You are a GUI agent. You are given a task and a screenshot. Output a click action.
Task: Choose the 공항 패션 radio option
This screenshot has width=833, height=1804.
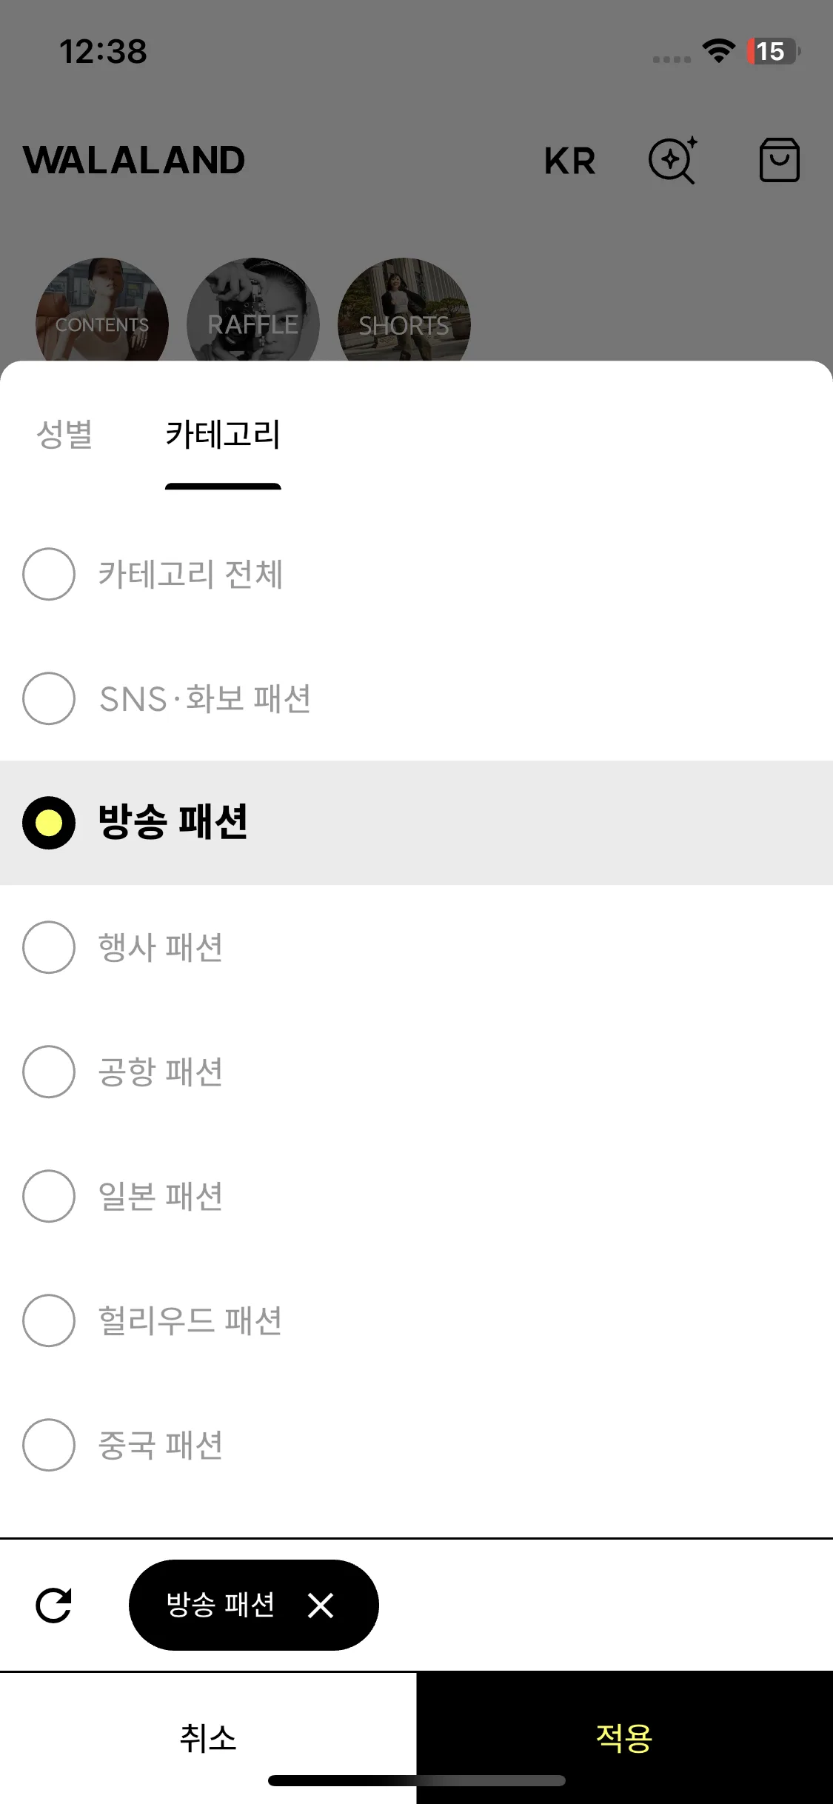click(416, 1072)
